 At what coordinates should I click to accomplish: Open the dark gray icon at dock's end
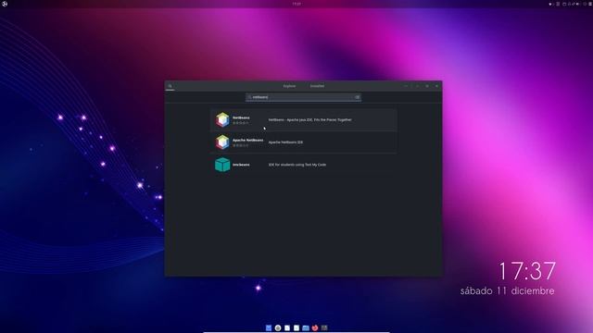pos(324,327)
